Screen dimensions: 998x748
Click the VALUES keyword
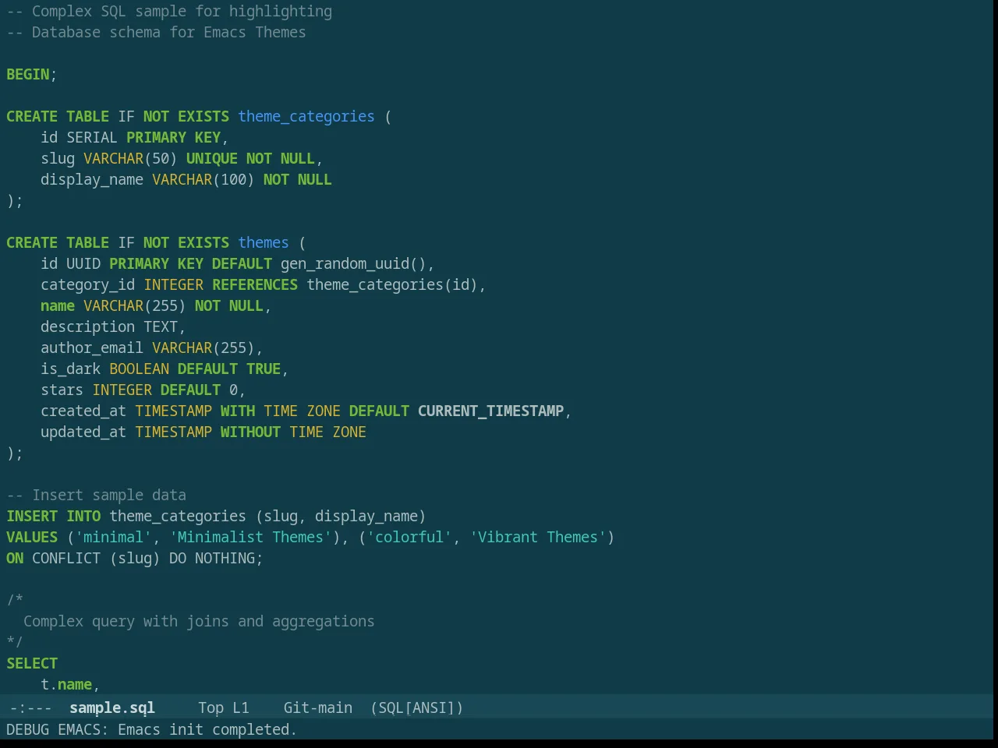32,537
